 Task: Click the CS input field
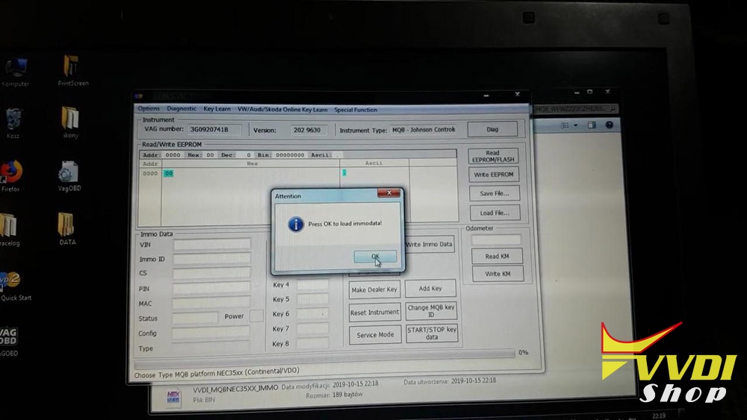tap(211, 273)
